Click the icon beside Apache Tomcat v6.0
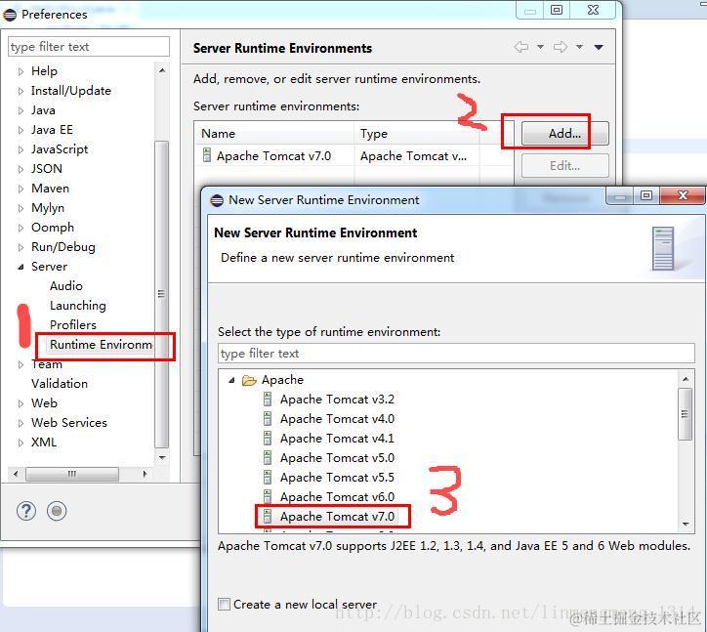The image size is (707, 632). click(x=268, y=496)
